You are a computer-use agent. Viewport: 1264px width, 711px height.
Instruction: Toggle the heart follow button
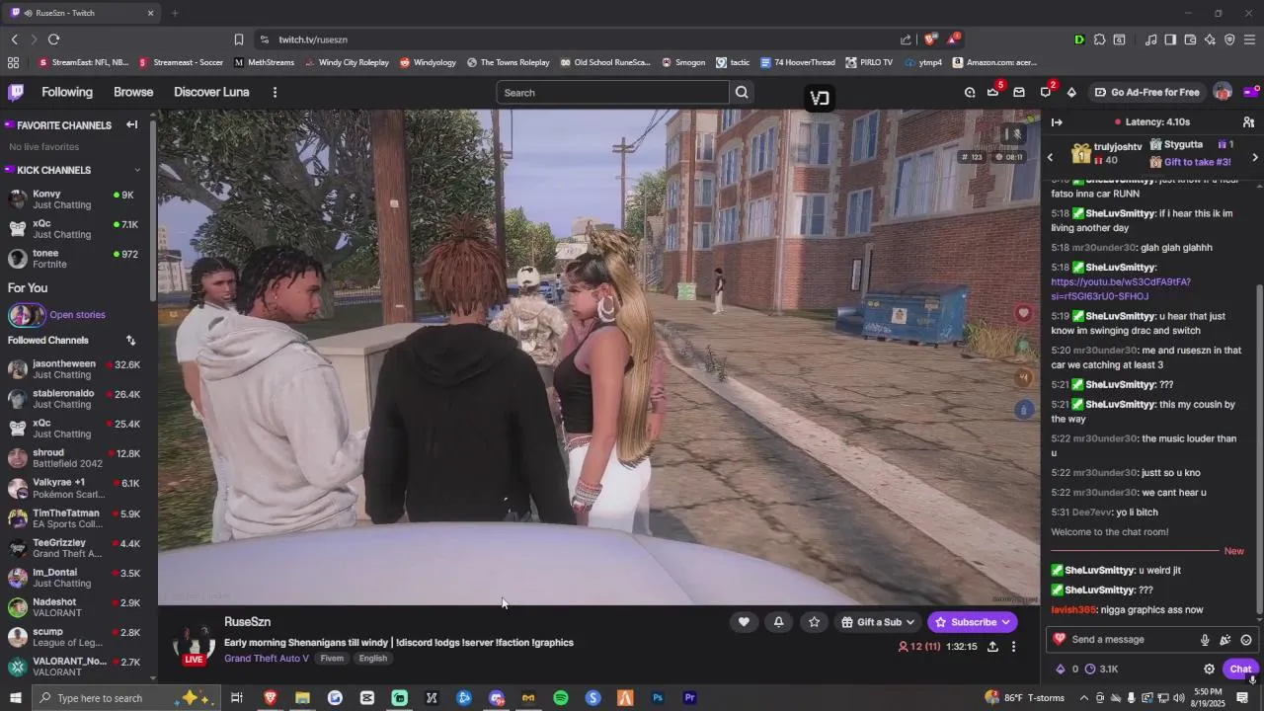744,622
